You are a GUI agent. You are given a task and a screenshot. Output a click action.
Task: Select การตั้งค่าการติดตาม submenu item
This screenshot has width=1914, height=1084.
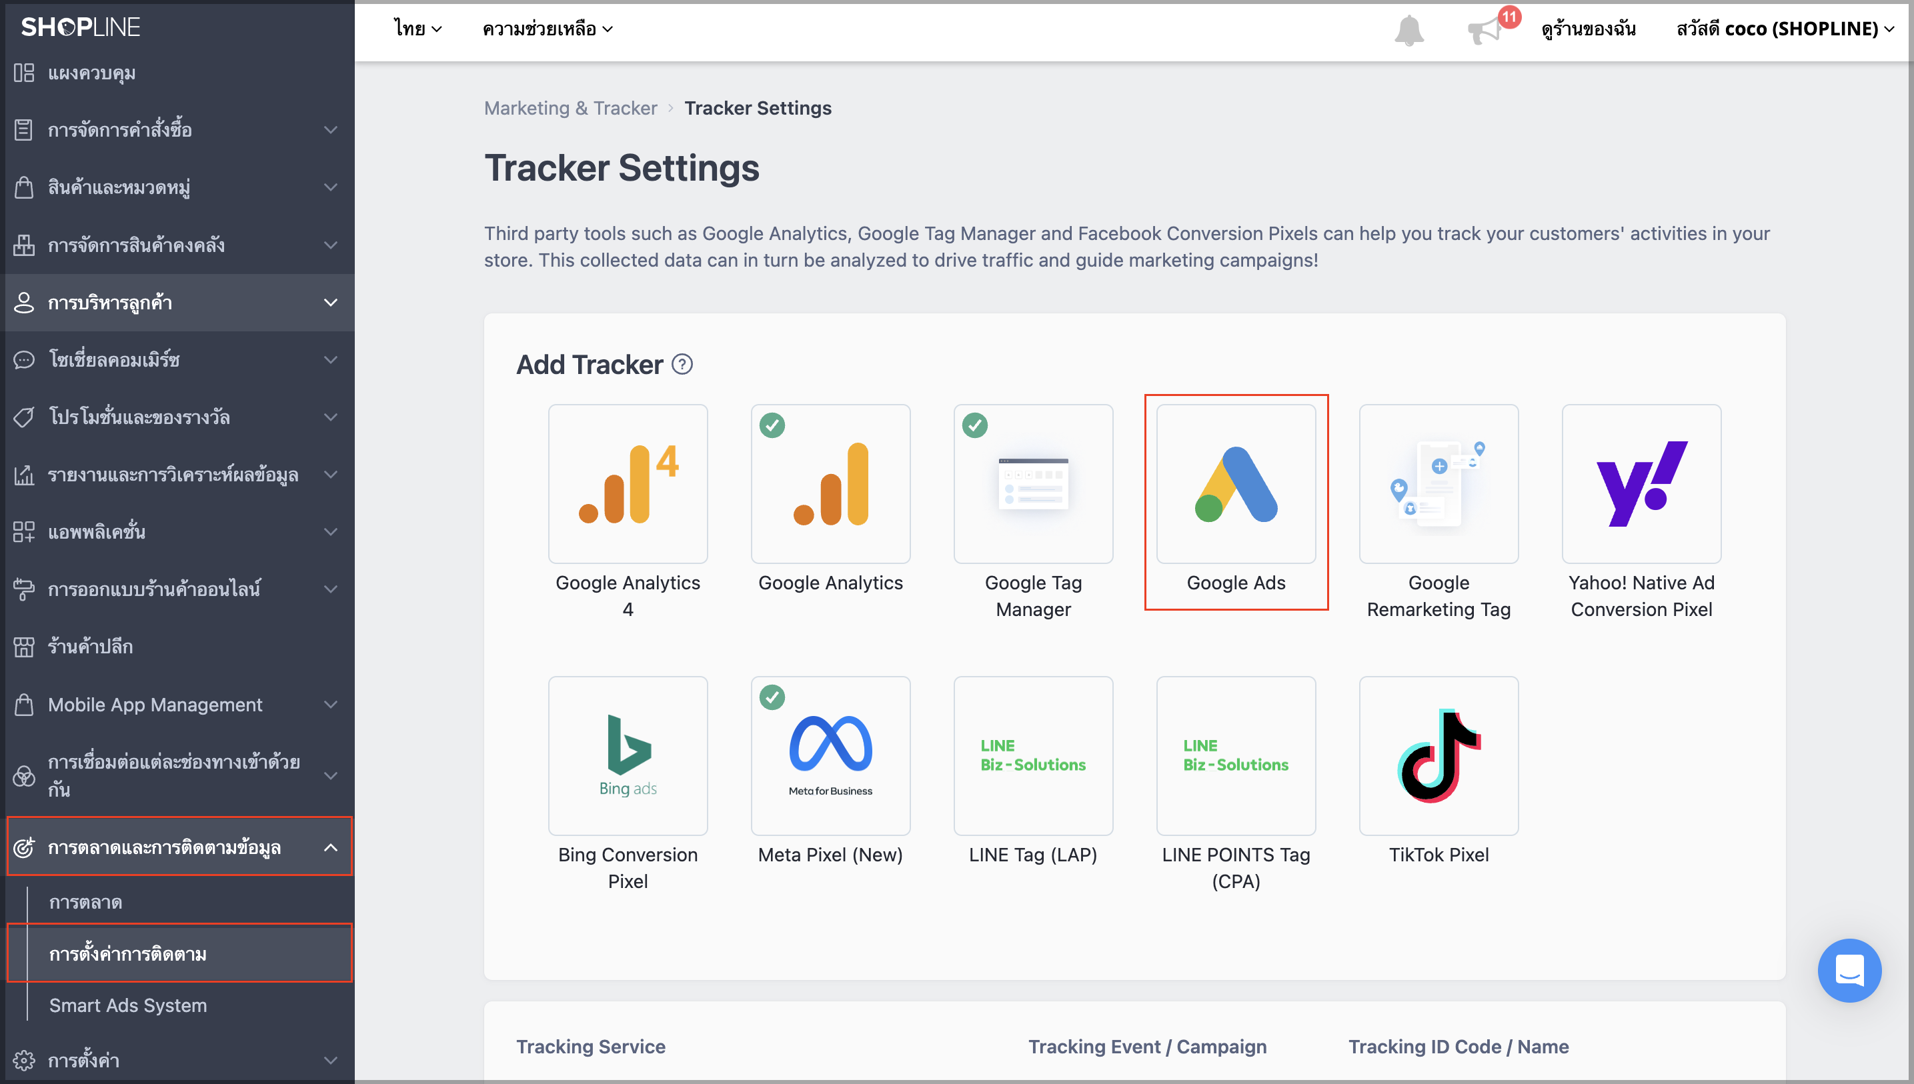tap(179, 953)
